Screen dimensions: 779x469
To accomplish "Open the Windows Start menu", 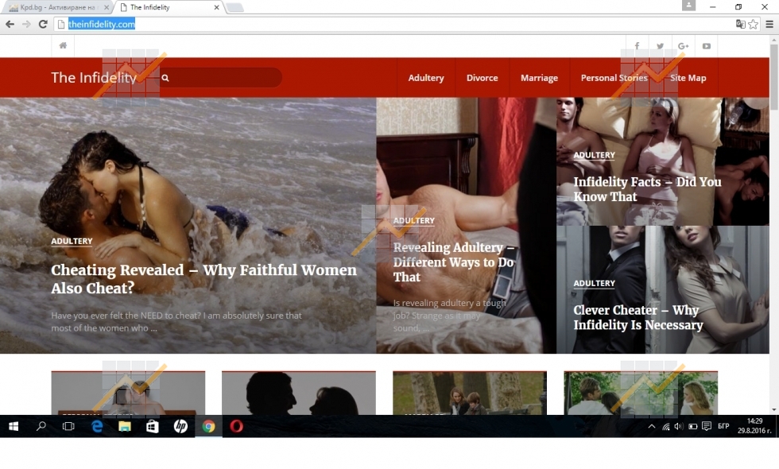I will 14,426.
